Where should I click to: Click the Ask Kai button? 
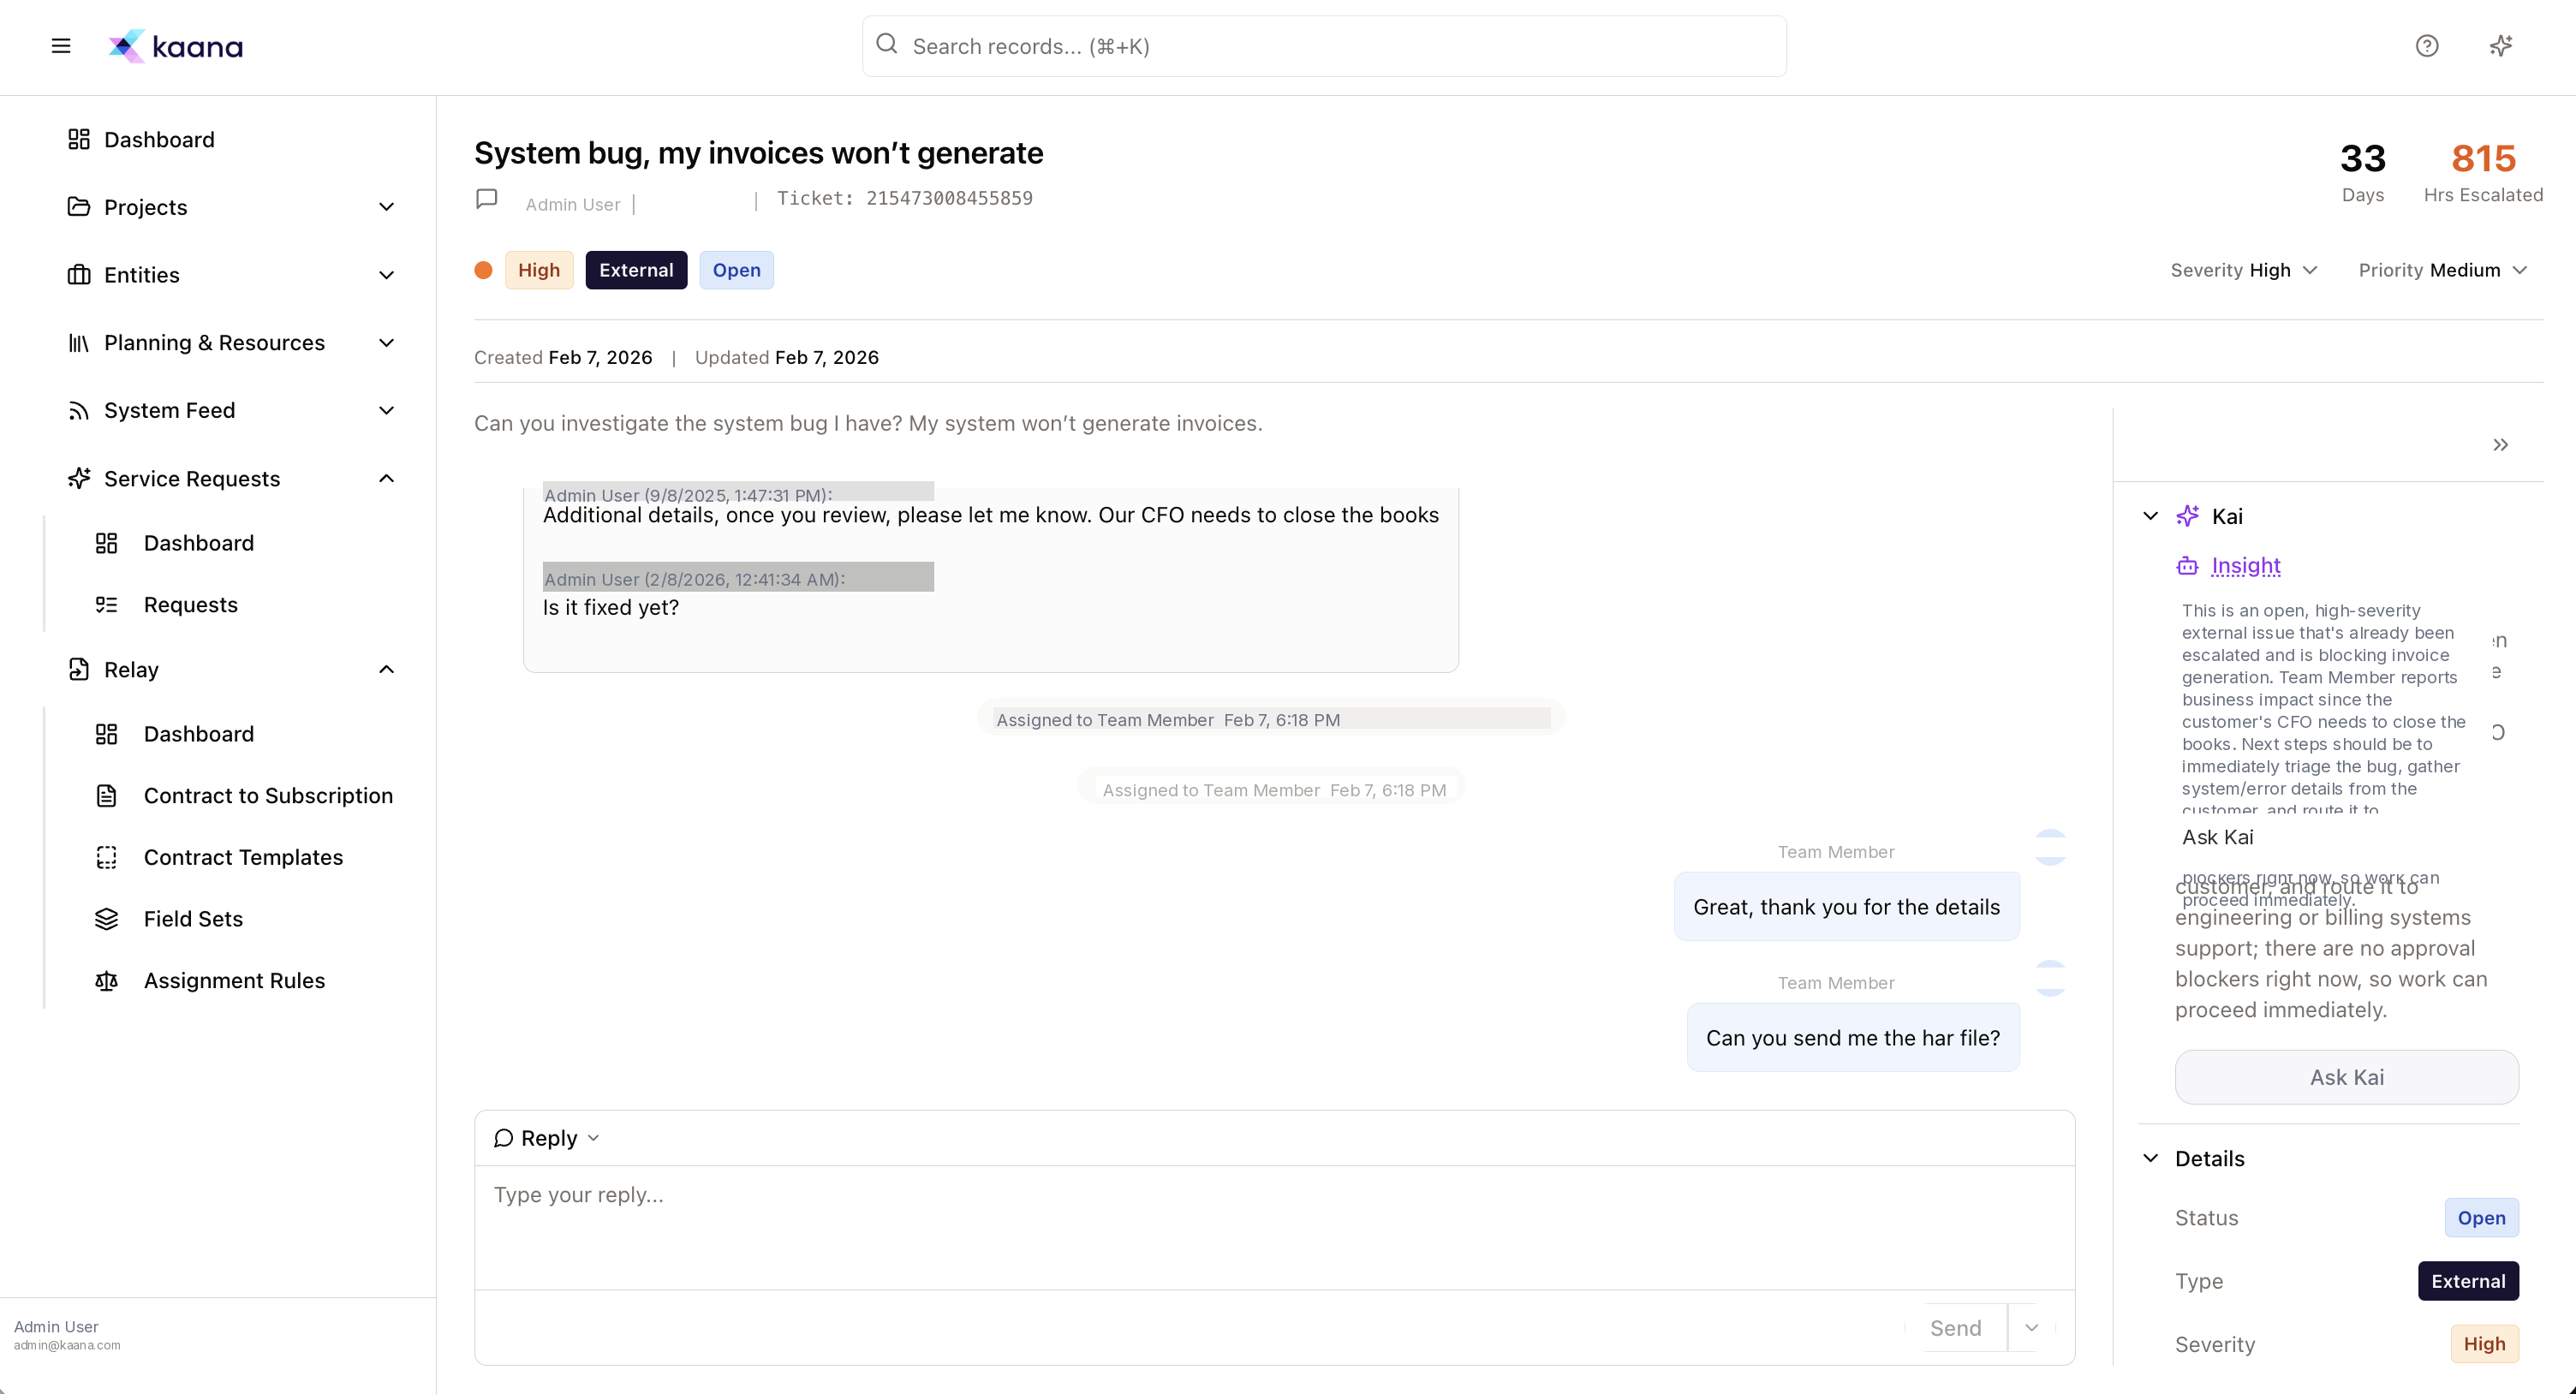[x=2346, y=1077]
